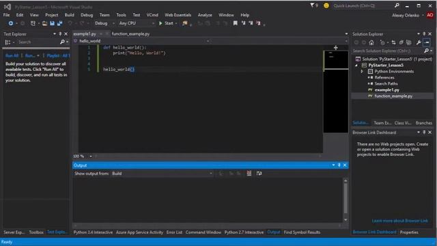Toggle the bookmark icon in the toolbar
The width and height of the screenshot is (437, 246).
coord(235,23)
